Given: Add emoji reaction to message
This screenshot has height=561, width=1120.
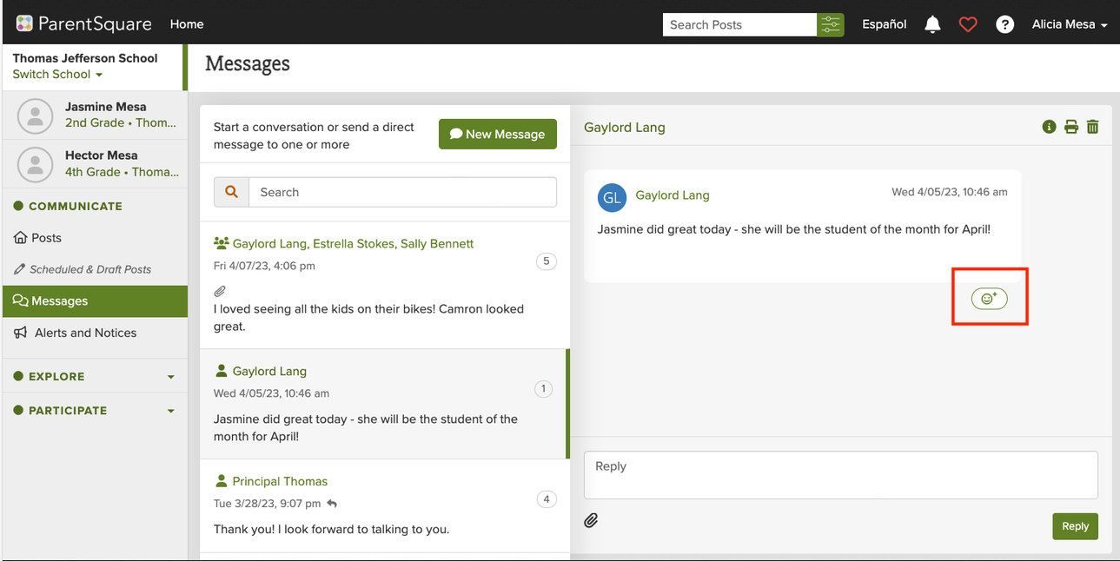Looking at the screenshot, I should tap(989, 298).
